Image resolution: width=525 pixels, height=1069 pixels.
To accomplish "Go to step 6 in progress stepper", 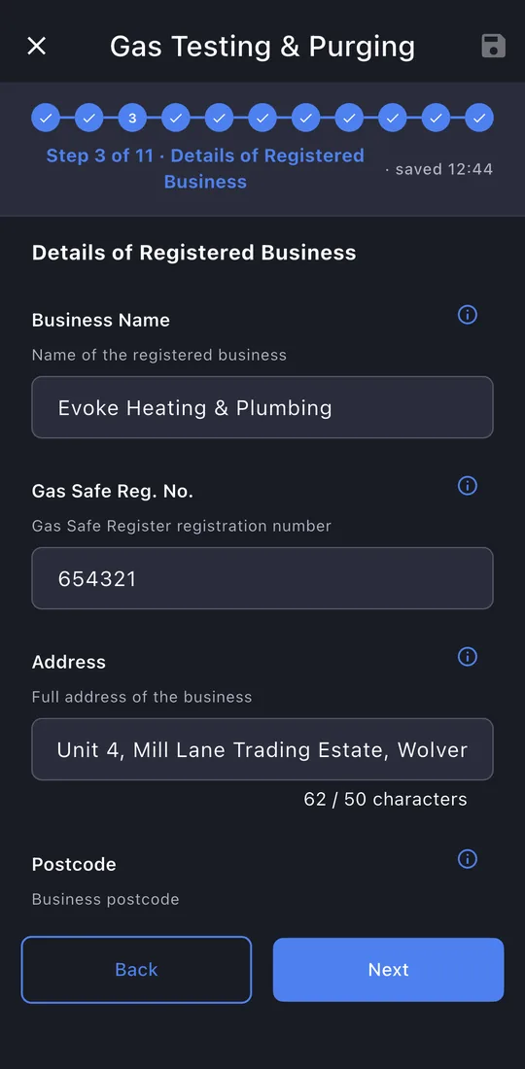I will pyautogui.click(x=262, y=118).
